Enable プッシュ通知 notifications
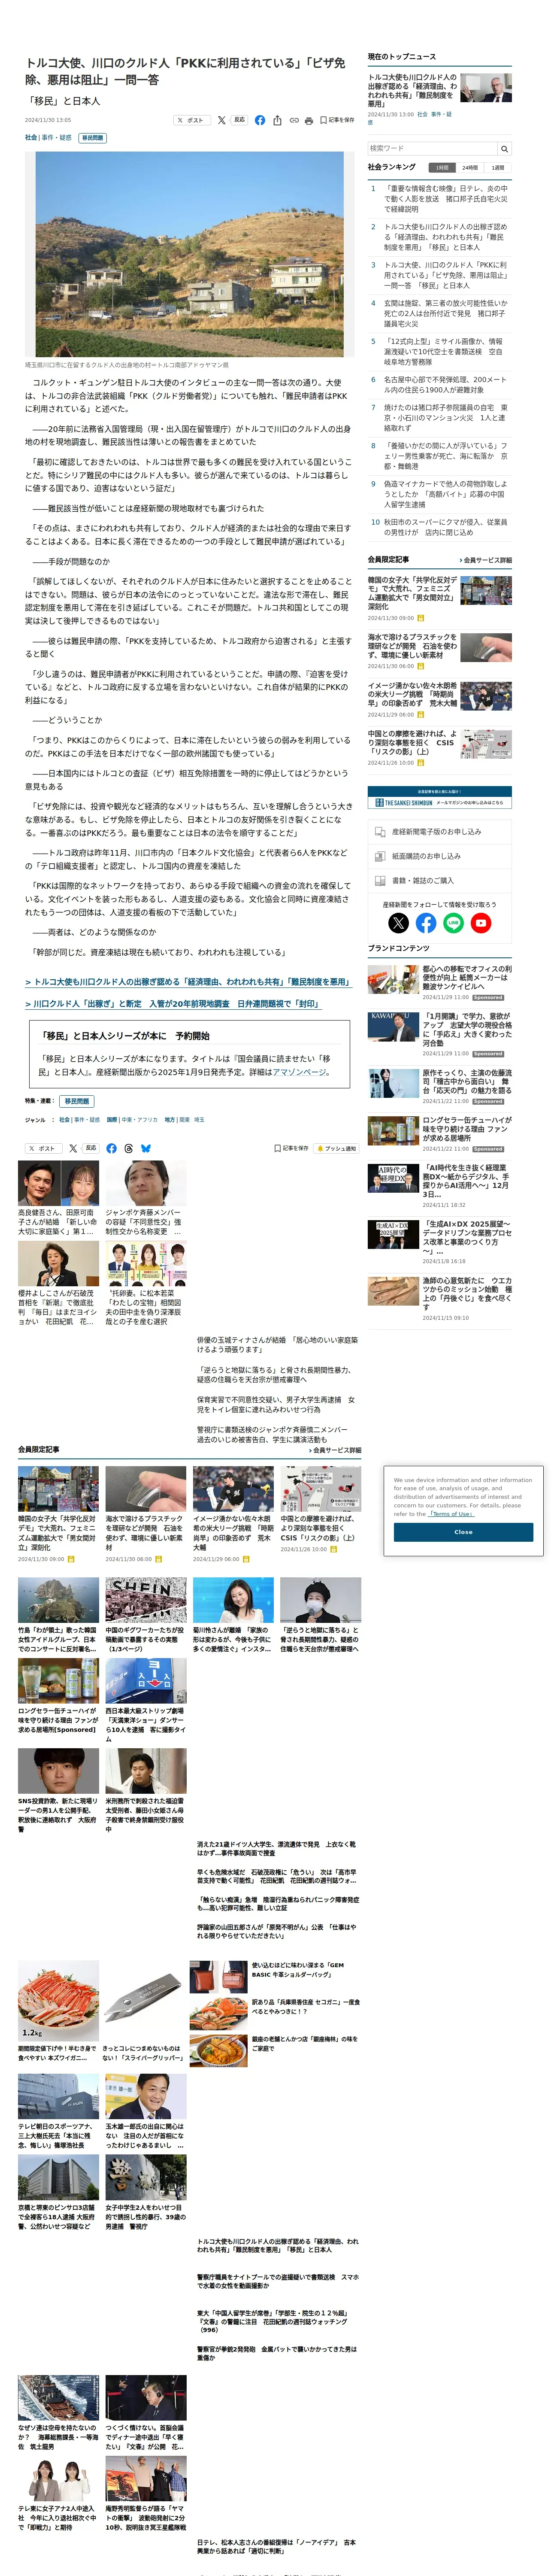 pos(336,1148)
